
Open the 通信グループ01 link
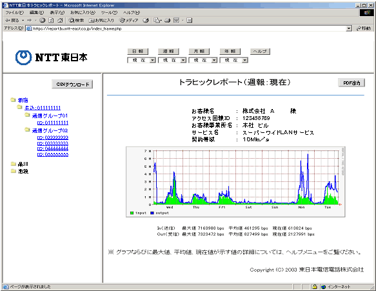point(50,115)
